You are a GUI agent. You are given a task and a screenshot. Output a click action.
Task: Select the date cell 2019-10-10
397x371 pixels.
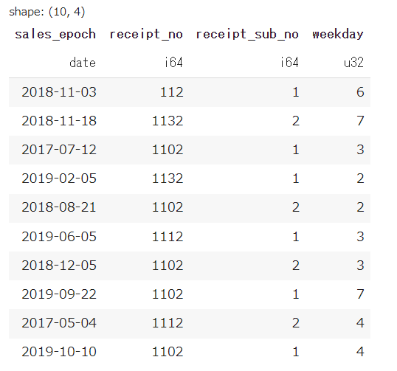[x=59, y=353]
